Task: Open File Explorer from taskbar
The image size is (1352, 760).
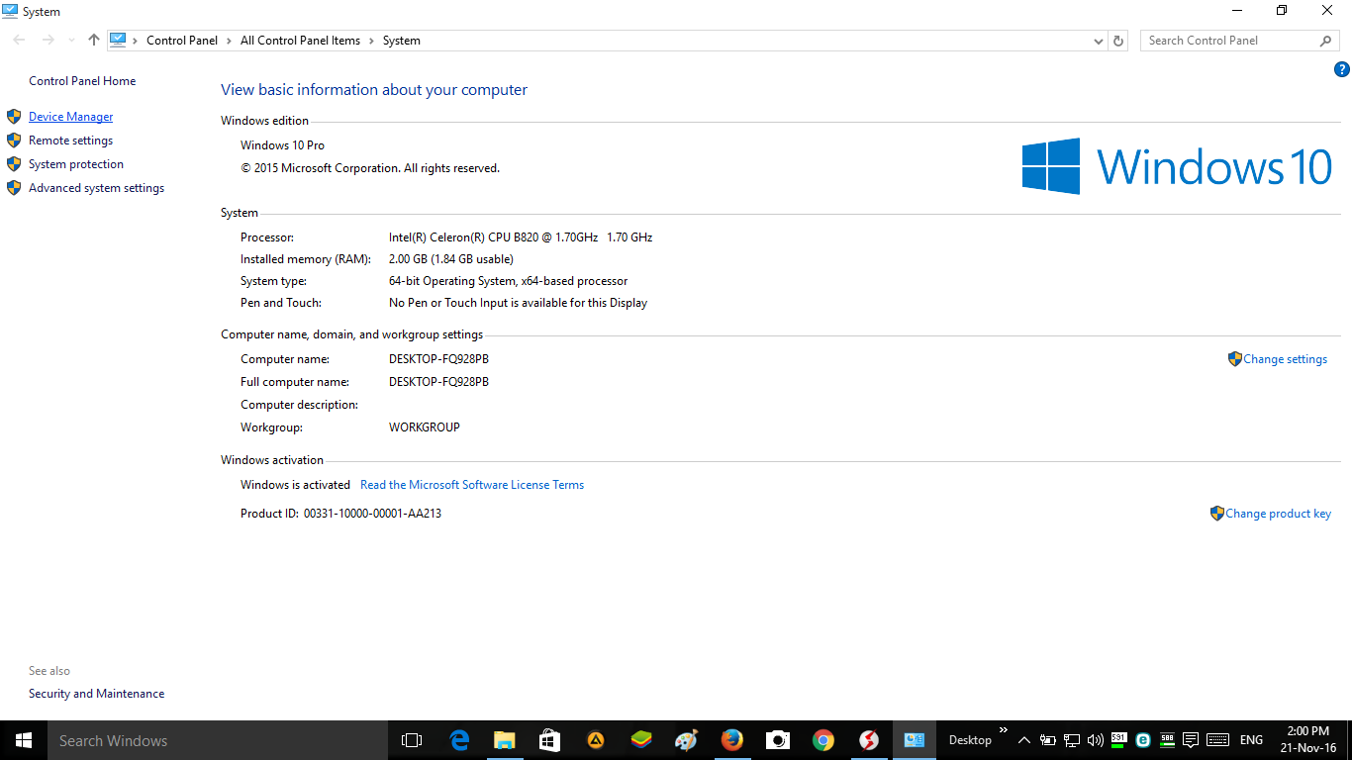Action: (505, 740)
